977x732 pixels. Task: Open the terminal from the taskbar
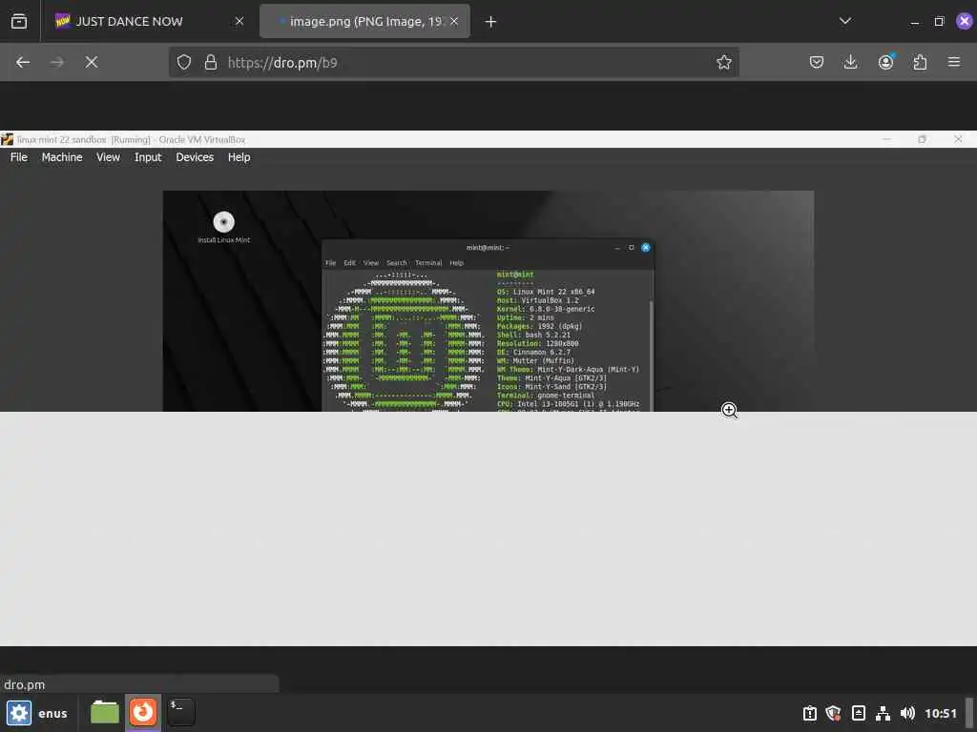click(x=180, y=713)
